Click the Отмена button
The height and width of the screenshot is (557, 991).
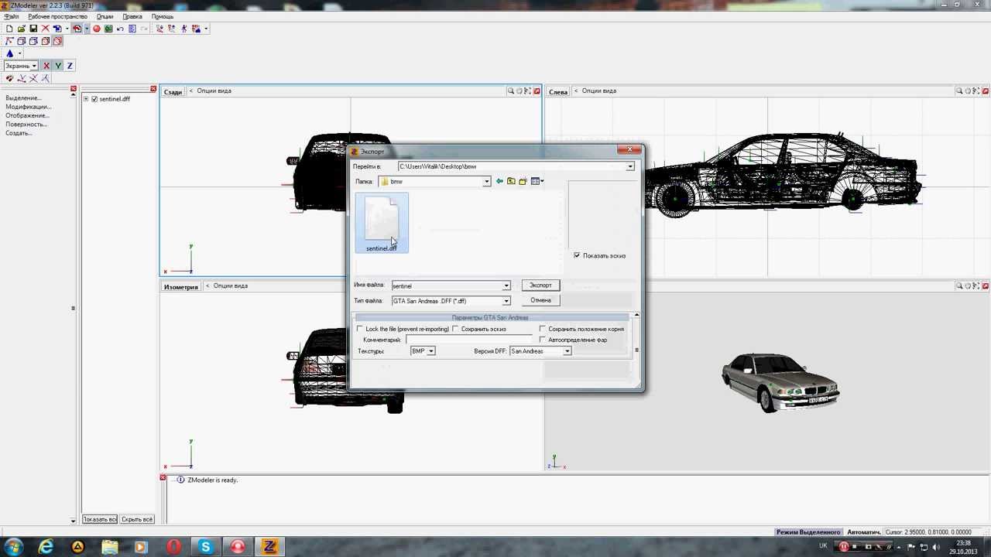pos(540,300)
